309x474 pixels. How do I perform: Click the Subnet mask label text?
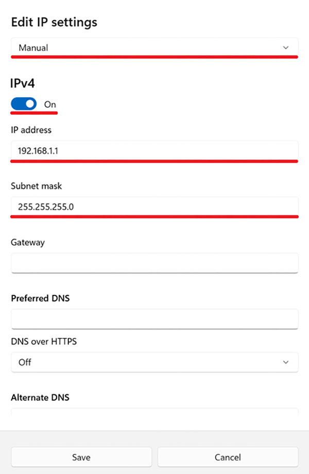coord(36,186)
